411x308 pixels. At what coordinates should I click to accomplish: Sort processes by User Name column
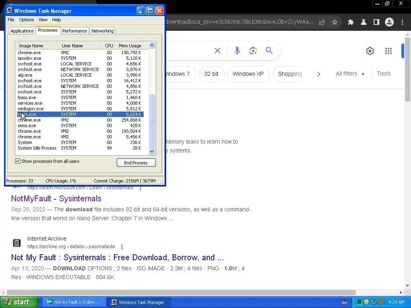79,46
